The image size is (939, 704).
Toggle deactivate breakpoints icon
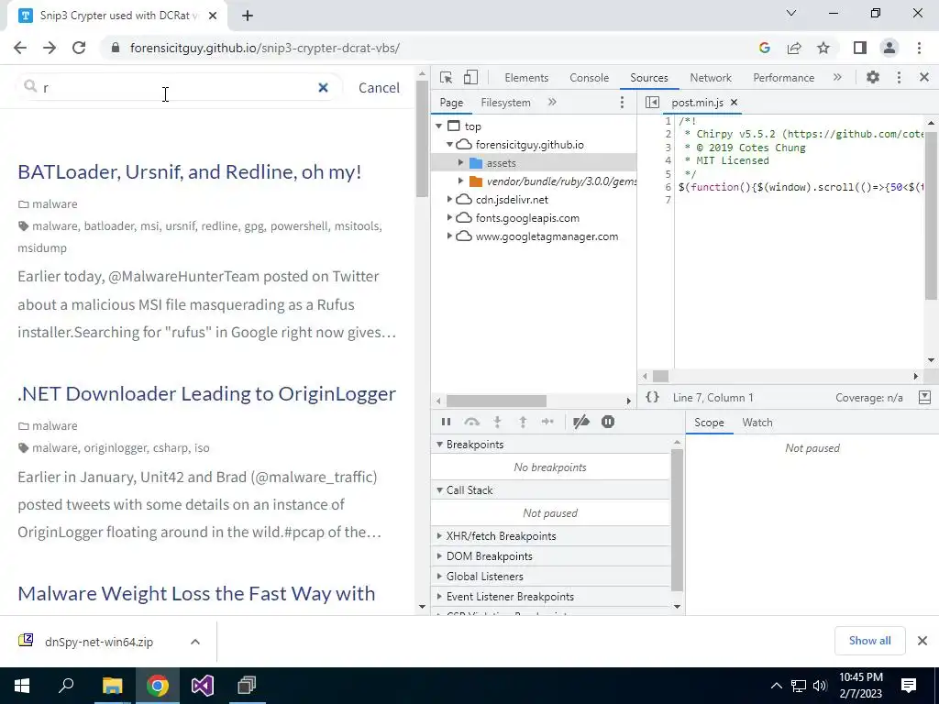pos(580,422)
